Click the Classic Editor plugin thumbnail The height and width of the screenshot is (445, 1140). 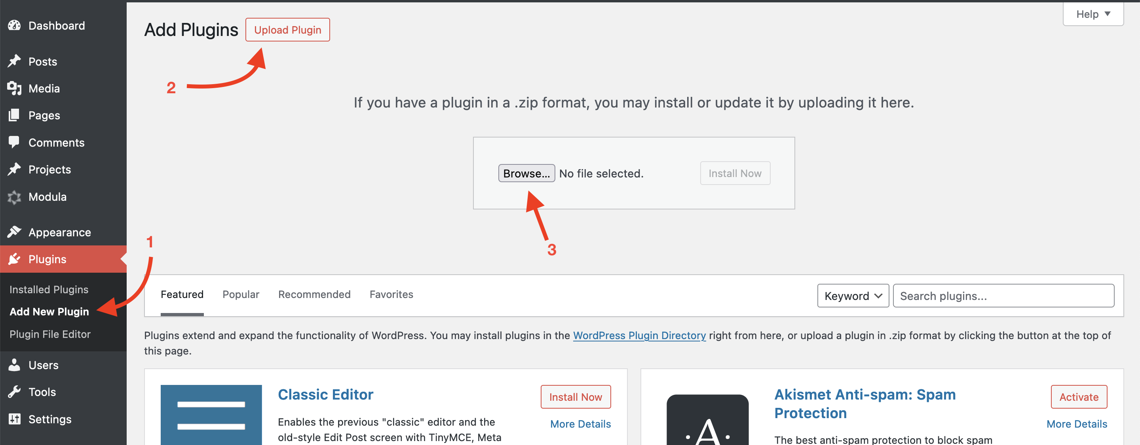211,415
